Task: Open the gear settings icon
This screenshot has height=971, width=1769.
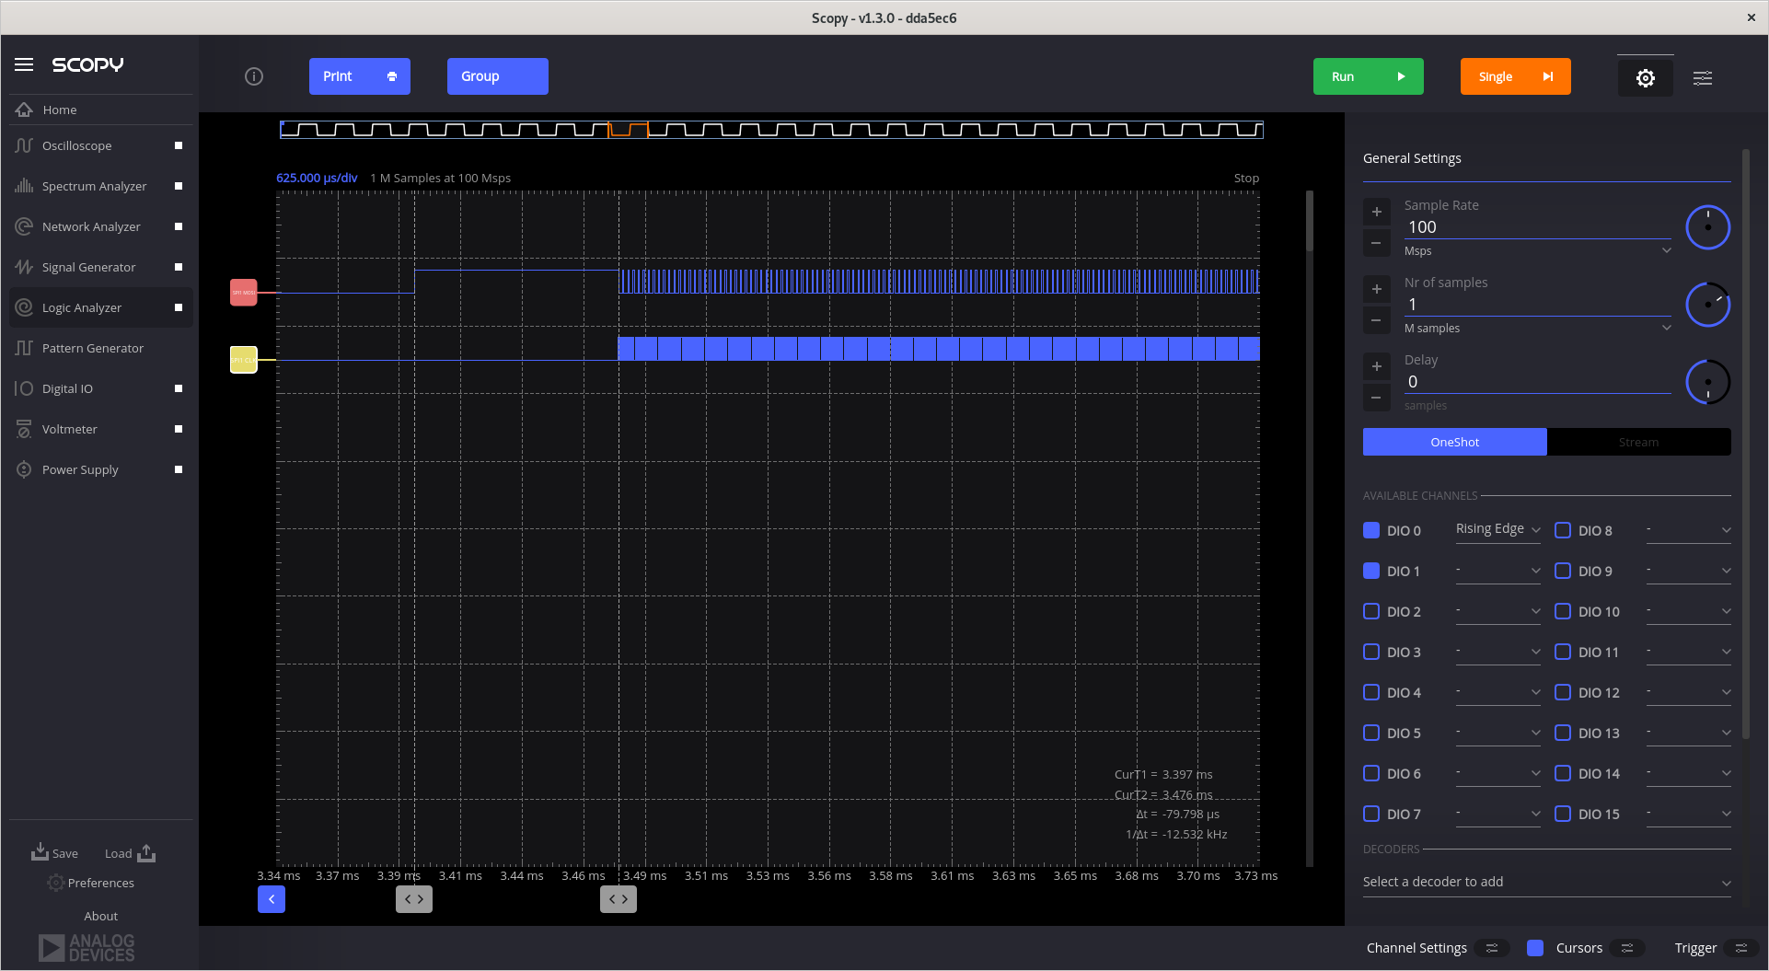Action: pyautogui.click(x=1646, y=78)
